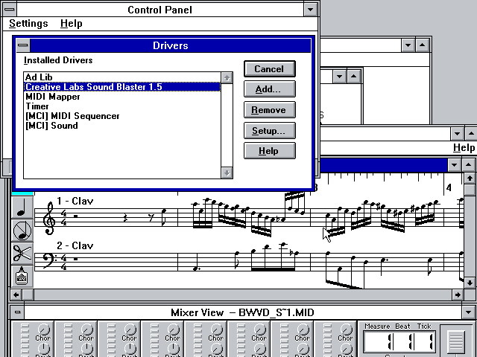Adjust Chor knob on sixth mixer channel
Image resolution: width=477 pixels, height=357 pixels.
(260, 329)
